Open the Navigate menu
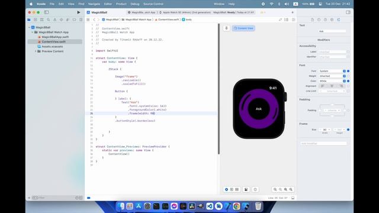Image resolution: width=379 pixels, height=213 pixels. pyautogui.click(x=94, y=4)
